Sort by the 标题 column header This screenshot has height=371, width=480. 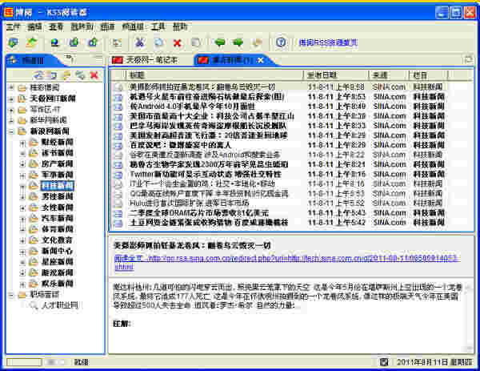click(x=214, y=75)
